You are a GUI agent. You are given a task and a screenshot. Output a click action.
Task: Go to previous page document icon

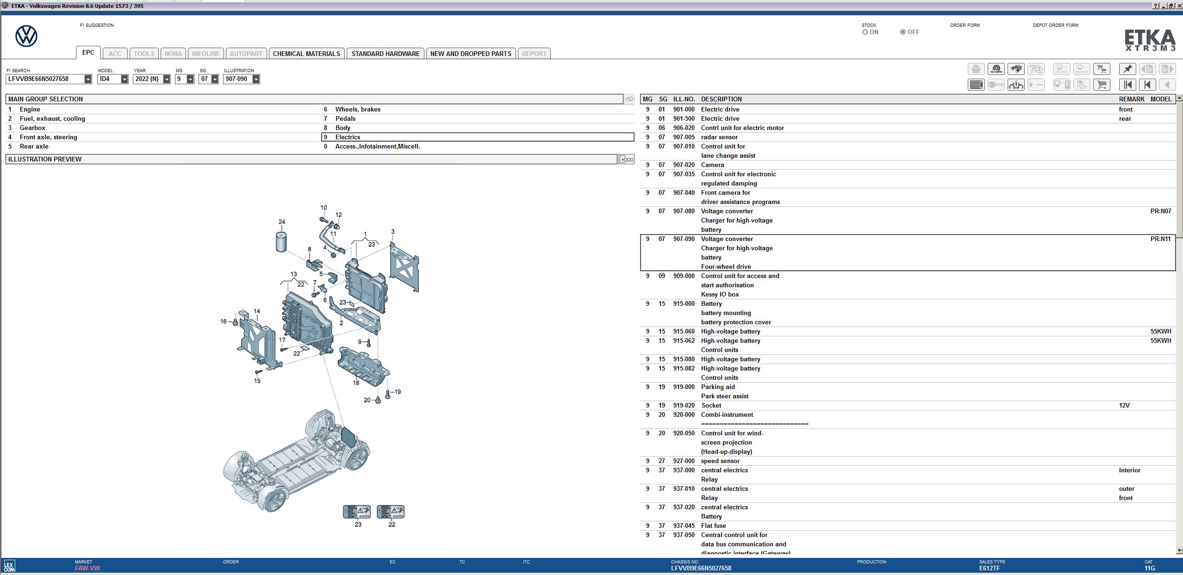[1147, 69]
